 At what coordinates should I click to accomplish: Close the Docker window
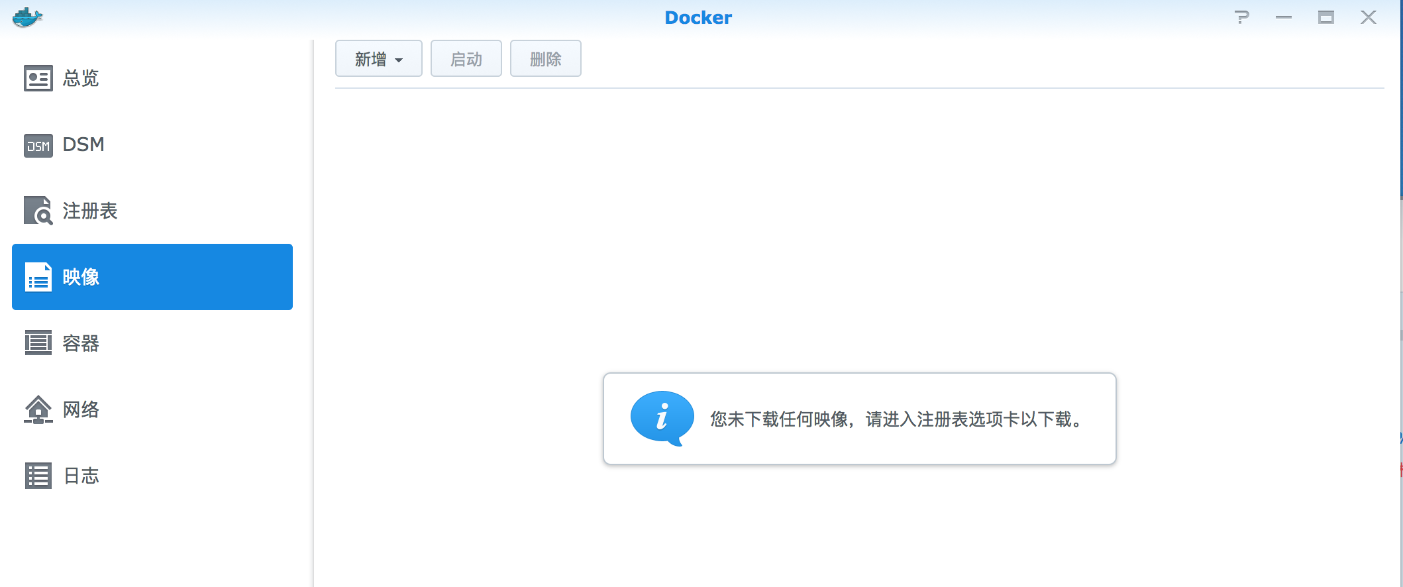(1369, 17)
